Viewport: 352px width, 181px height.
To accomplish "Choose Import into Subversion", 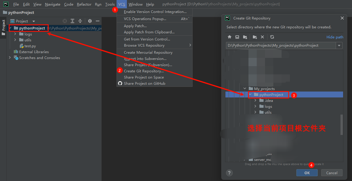I will (154, 59).
